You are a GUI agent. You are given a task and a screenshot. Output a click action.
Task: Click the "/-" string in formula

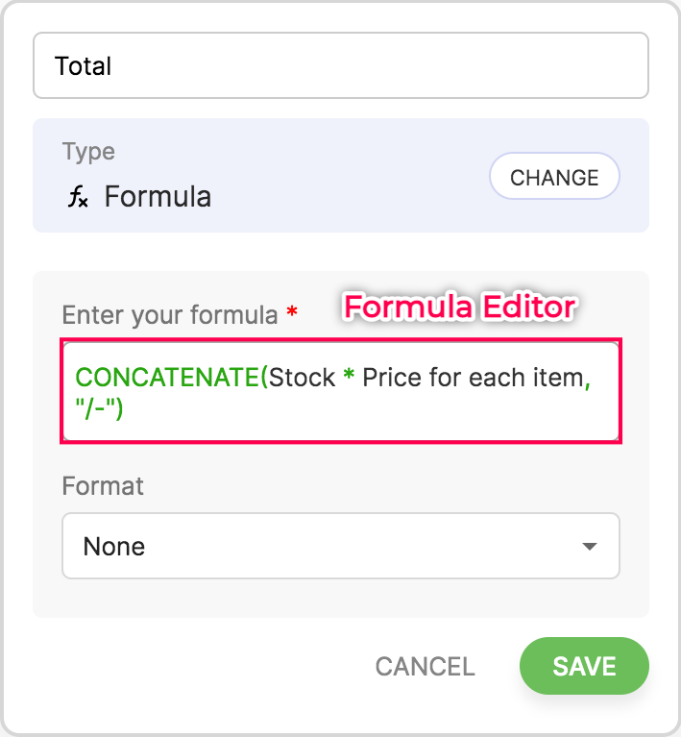click(x=99, y=410)
